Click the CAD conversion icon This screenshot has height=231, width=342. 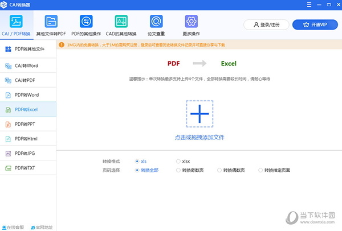(121, 22)
